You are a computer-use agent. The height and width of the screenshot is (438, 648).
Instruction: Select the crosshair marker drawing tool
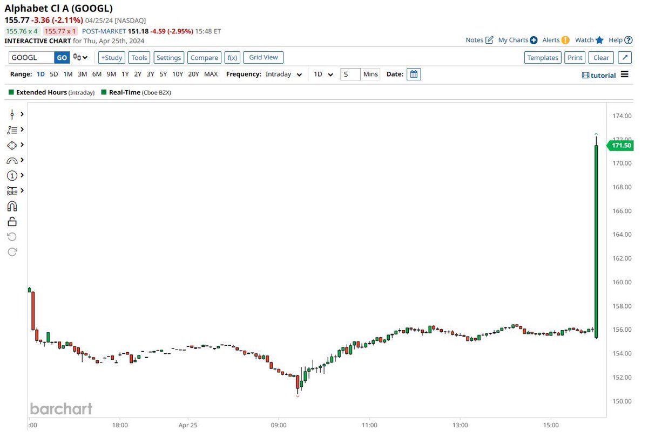(12, 114)
